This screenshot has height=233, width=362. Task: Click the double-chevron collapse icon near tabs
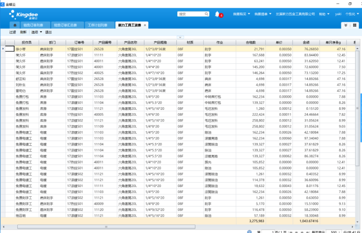click(346, 25)
